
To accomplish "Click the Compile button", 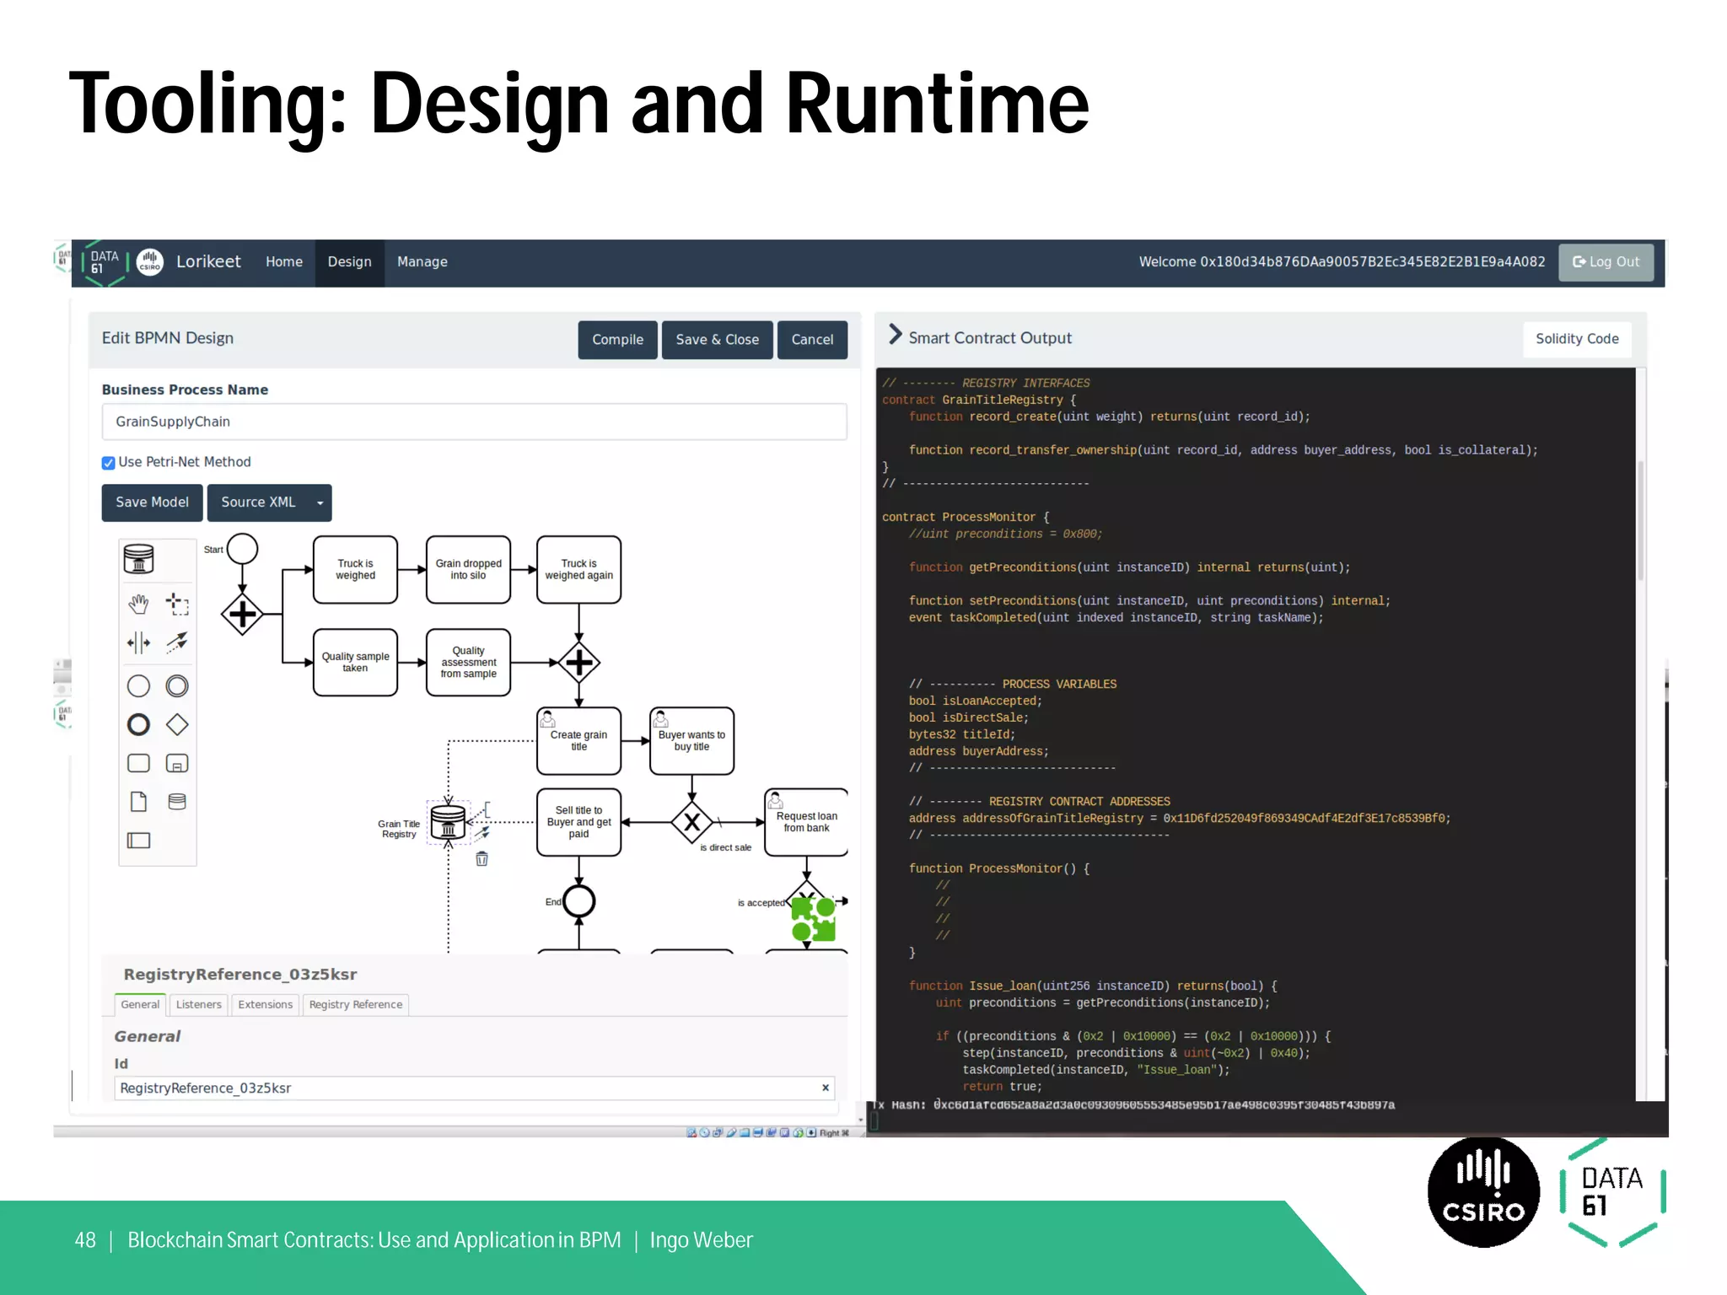I will (618, 340).
